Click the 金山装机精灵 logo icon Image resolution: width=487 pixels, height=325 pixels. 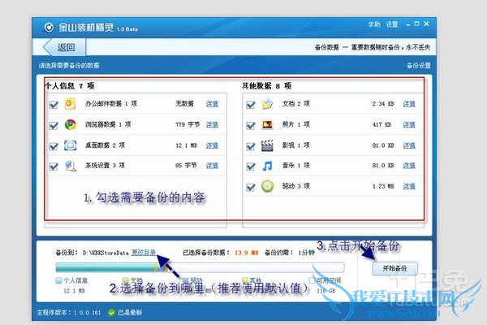49,28
